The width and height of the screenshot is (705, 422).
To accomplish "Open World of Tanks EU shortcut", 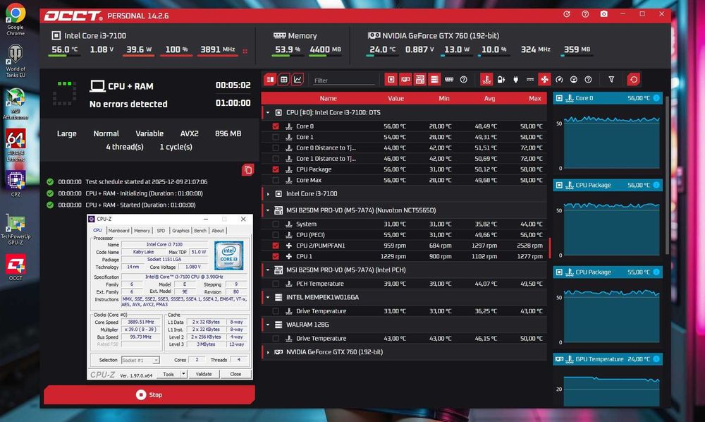I will pyautogui.click(x=16, y=61).
